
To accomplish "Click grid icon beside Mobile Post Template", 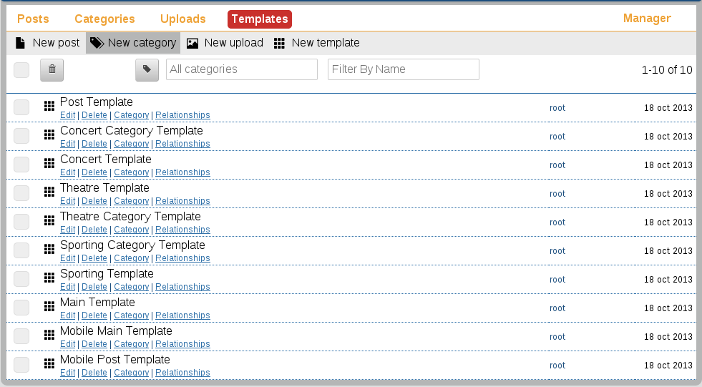I will [49, 363].
